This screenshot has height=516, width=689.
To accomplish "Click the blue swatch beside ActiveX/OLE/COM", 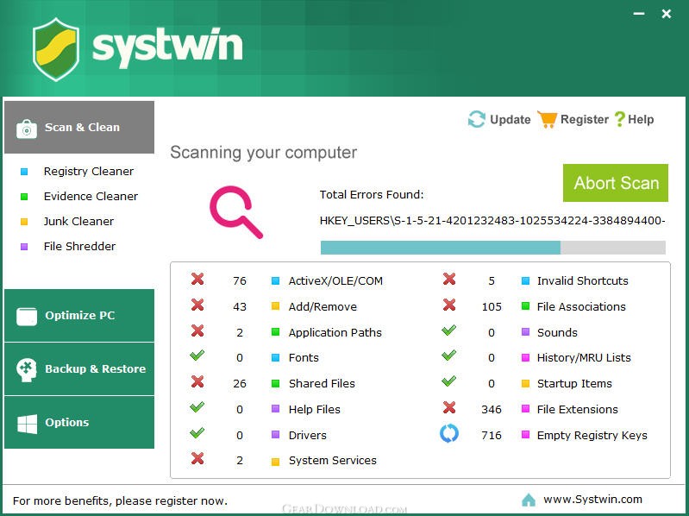I will 275,280.
